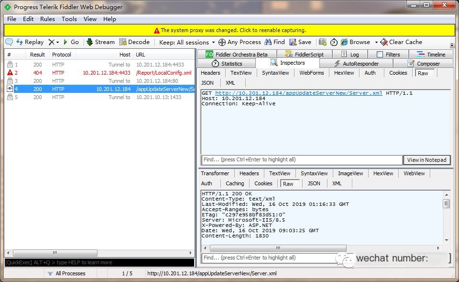Open the Filters tab
The height and width of the screenshot is (282, 459).
tap(388, 54)
